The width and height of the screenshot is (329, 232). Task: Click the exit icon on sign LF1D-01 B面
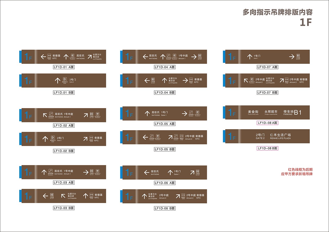tap(65, 79)
